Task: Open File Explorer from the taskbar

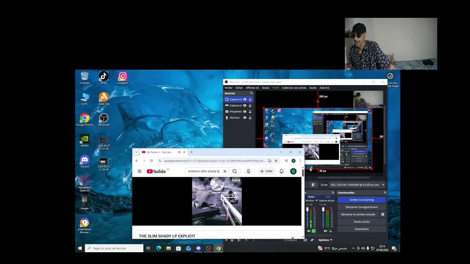Action: click(x=168, y=248)
